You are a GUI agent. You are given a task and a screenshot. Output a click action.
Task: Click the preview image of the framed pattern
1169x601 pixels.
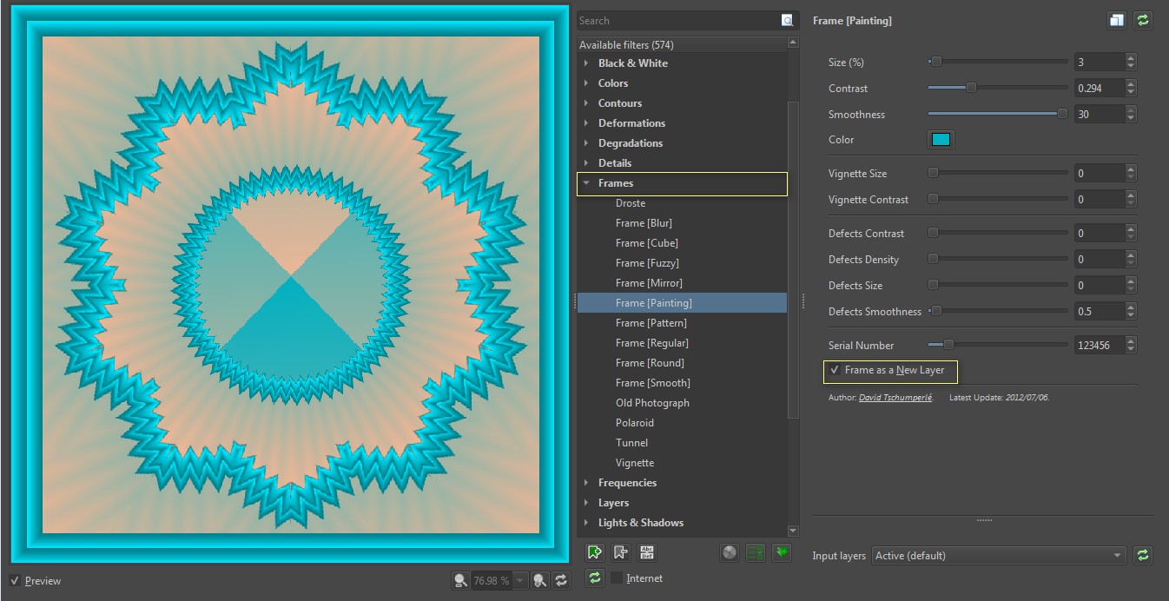tap(290, 283)
